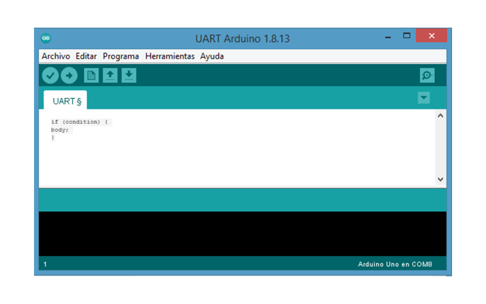Open the Archivo menu
The image size is (486, 304).
[x=56, y=56]
